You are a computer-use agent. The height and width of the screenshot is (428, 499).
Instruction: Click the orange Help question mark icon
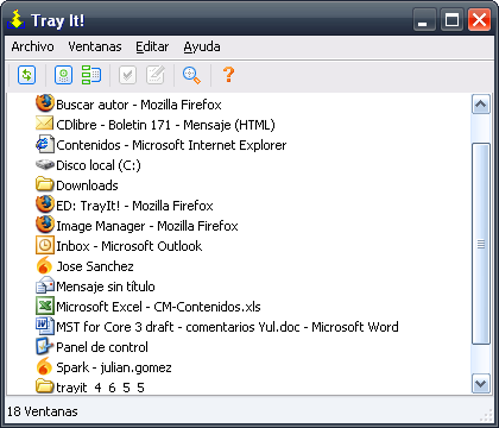[x=227, y=75]
